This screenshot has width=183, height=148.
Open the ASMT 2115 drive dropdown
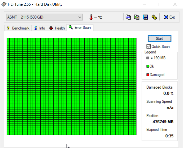pyautogui.click(x=44, y=17)
